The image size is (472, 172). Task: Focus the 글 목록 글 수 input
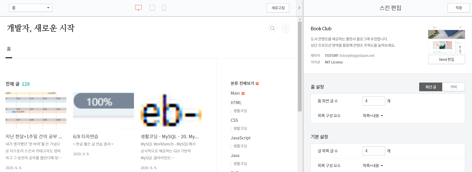[374, 151]
